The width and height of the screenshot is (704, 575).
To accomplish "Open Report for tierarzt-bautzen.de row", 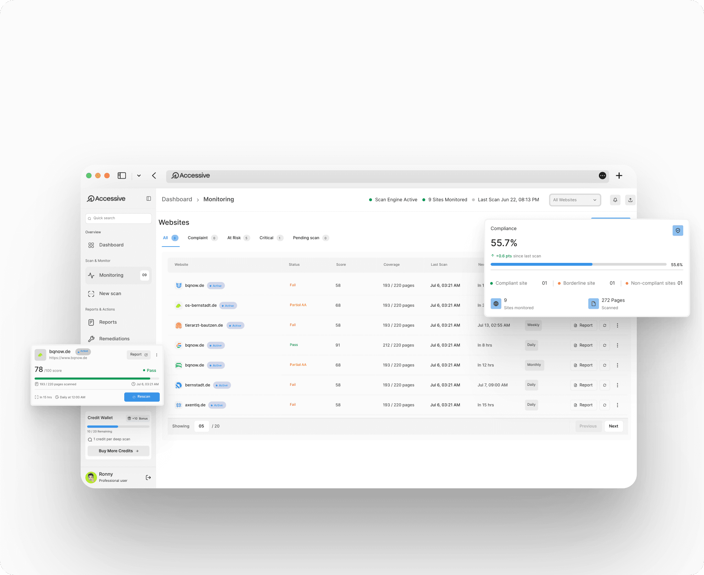I will pyautogui.click(x=583, y=325).
